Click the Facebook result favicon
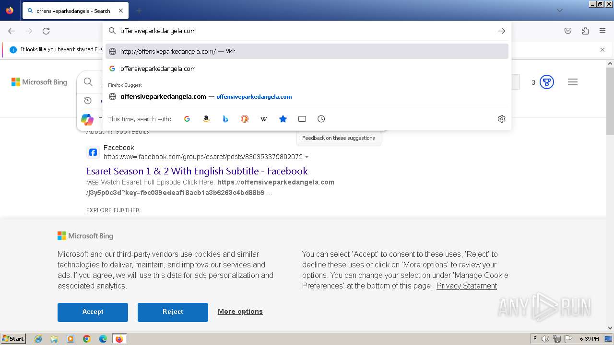 pyautogui.click(x=93, y=152)
